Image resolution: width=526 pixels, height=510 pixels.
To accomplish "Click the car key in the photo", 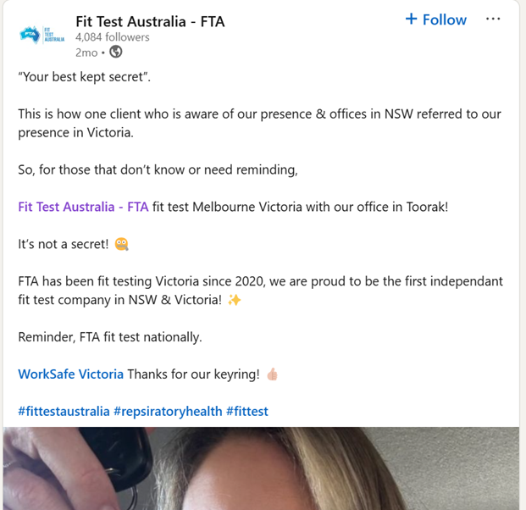I will click(116, 453).
